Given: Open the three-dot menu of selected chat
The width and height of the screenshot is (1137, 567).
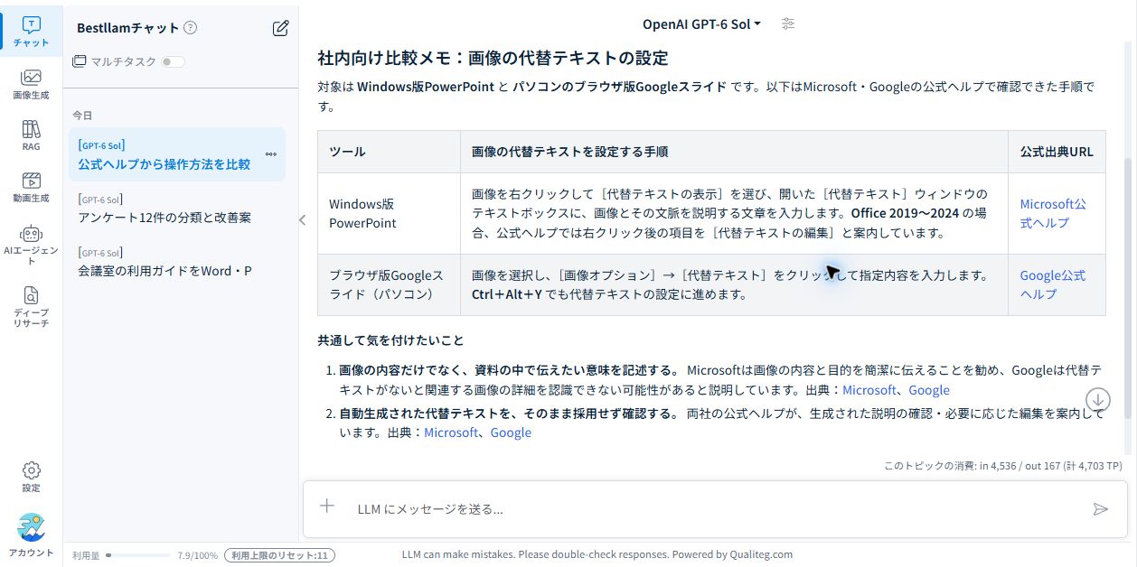Looking at the screenshot, I should click(271, 154).
